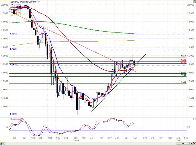
Task: Click the 2009 year label on time axis
Action: pyautogui.click(x=76, y=140)
